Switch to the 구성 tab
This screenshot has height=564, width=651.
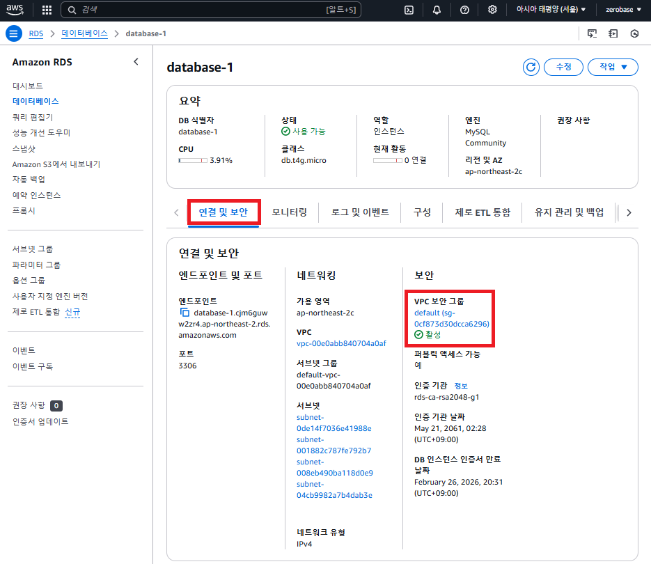(x=422, y=212)
